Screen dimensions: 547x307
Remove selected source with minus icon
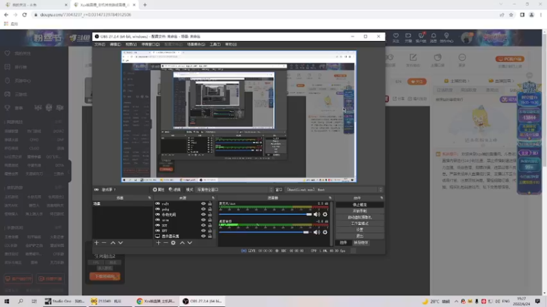pyautogui.click(x=165, y=243)
